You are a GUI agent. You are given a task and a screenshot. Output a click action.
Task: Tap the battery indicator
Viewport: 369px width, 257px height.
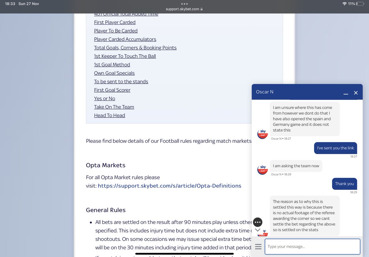tap(359, 4)
